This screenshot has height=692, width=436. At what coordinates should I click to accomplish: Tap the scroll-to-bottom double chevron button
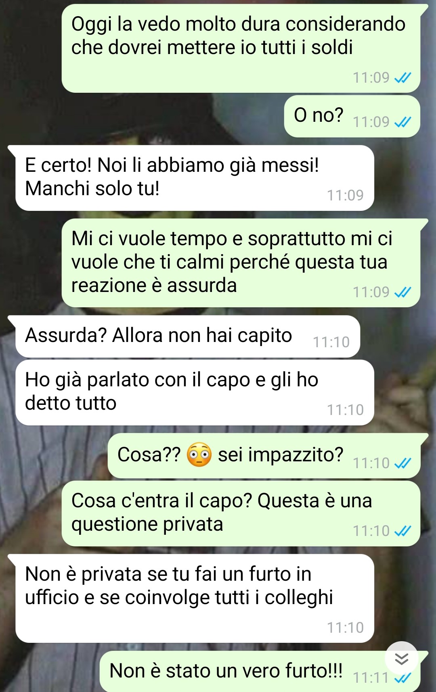[401, 658]
